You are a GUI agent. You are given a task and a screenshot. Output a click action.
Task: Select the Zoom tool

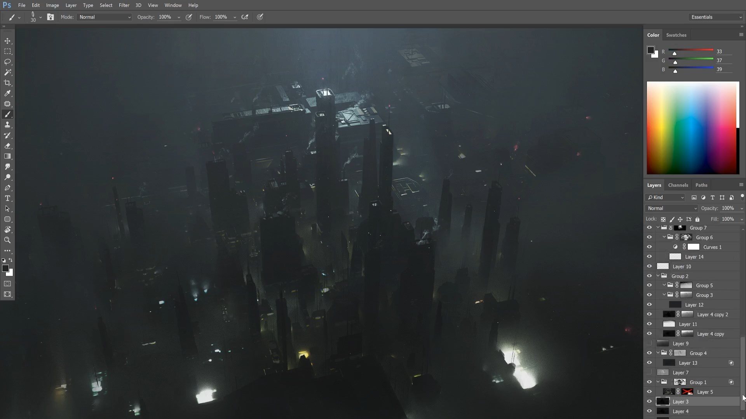click(7, 240)
